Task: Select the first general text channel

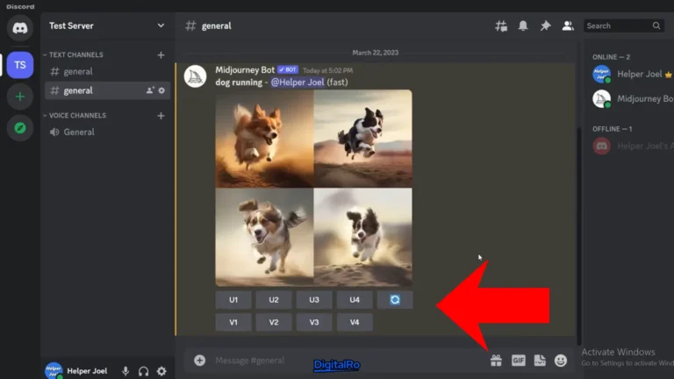Action: [x=78, y=71]
